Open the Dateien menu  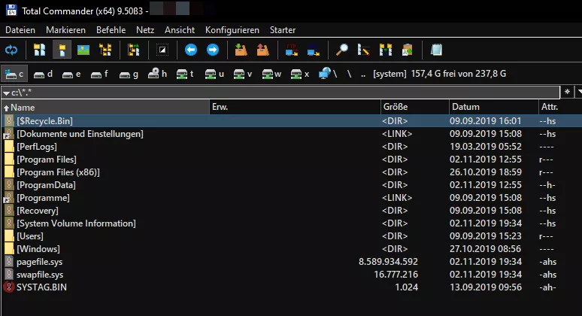point(20,30)
